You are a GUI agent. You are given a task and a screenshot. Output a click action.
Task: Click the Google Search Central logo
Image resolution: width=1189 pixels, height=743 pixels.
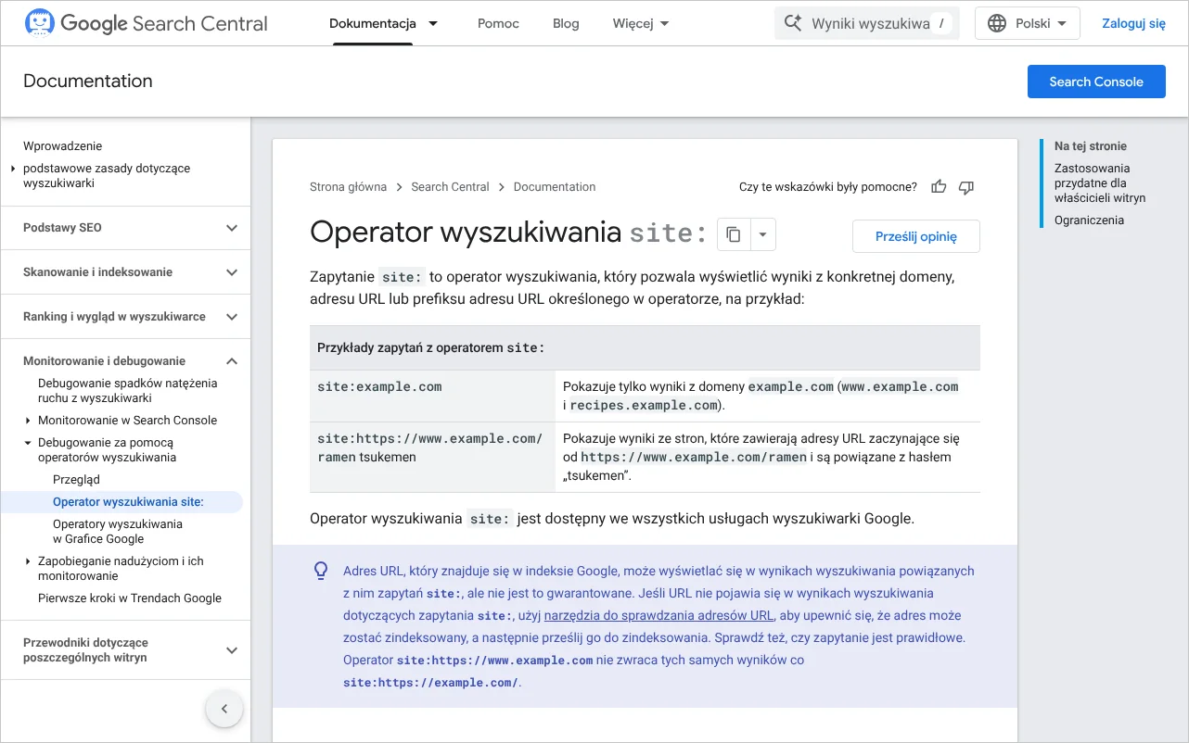pos(146,23)
